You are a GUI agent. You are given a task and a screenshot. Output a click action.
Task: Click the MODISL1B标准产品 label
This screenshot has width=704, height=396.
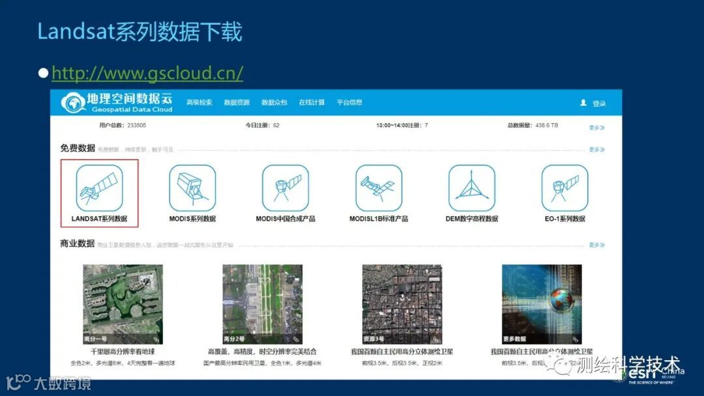379,219
